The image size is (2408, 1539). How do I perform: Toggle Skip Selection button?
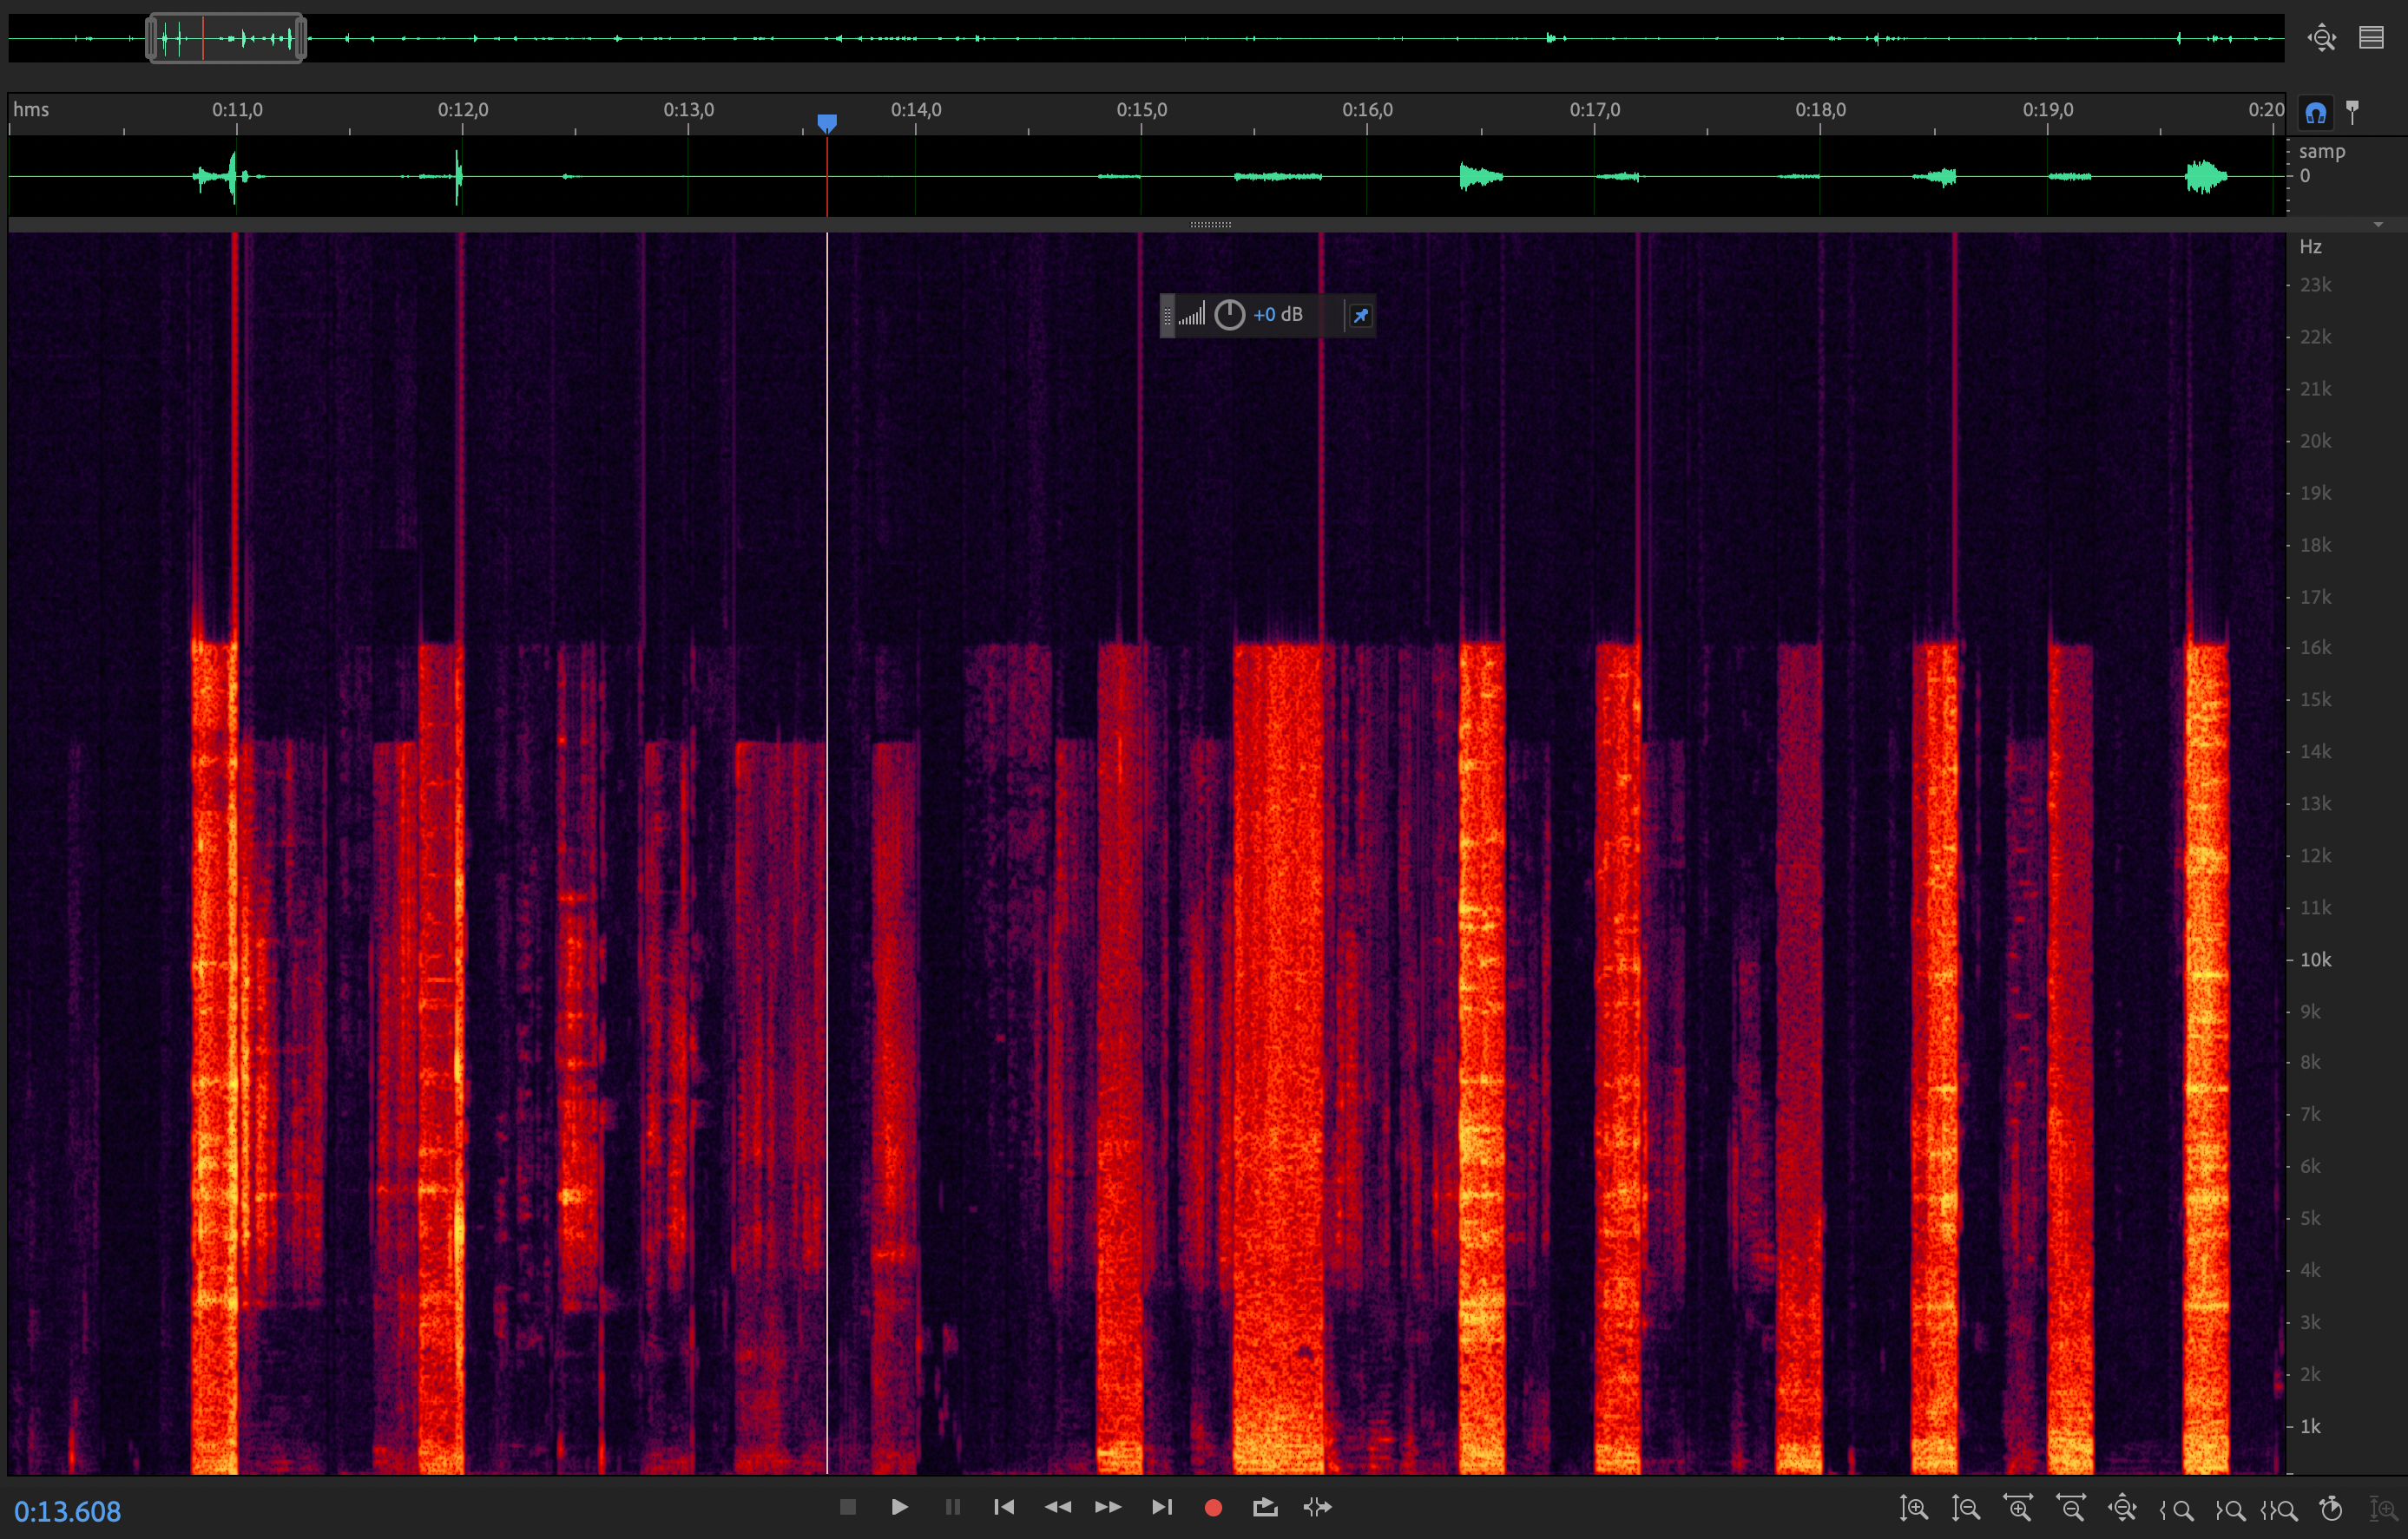pyautogui.click(x=1318, y=1507)
